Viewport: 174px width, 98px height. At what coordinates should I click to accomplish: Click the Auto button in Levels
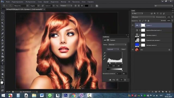123,49
